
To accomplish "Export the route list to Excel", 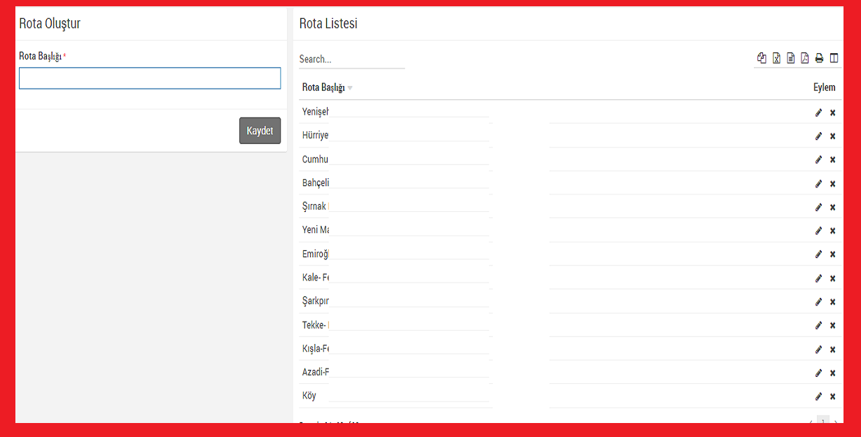I will [776, 59].
